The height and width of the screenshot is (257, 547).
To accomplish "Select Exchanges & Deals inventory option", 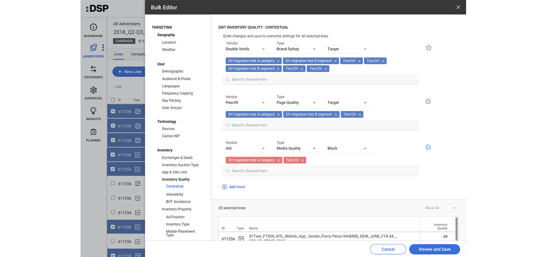I will coord(177,158).
